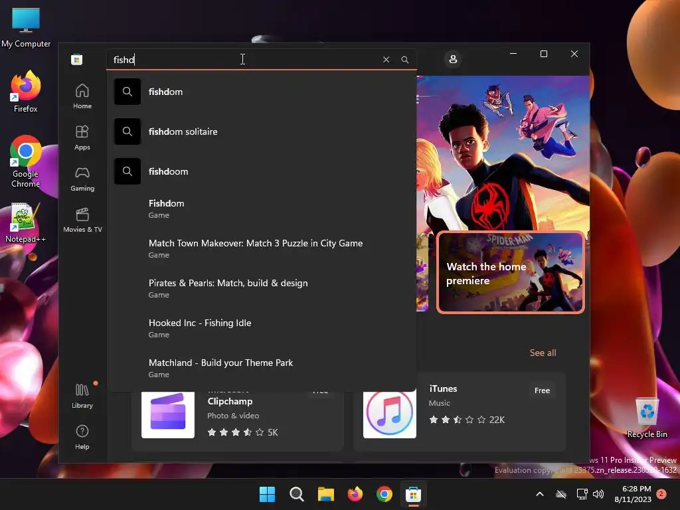The image size is (680, 510).
Task: Open the clock and date panel
Action: [x=633, y=494]
